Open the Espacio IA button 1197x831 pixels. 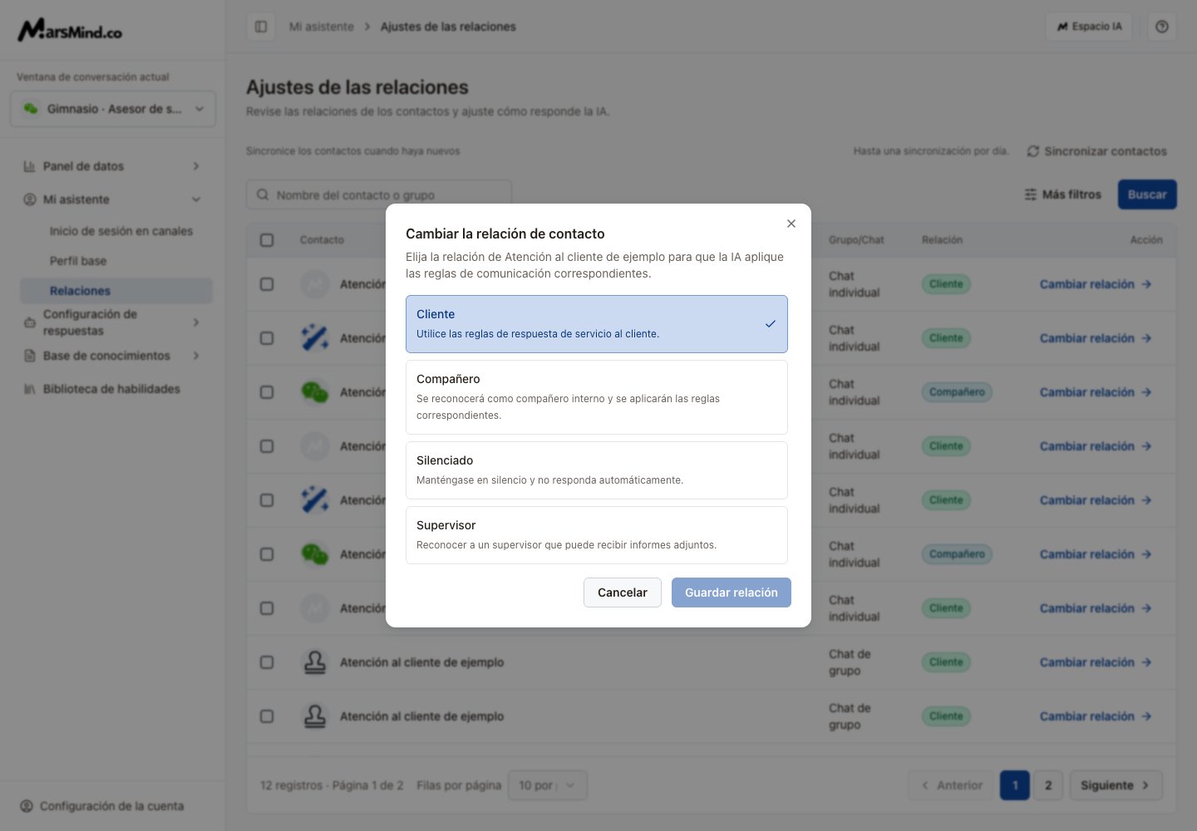[1089, 27]
